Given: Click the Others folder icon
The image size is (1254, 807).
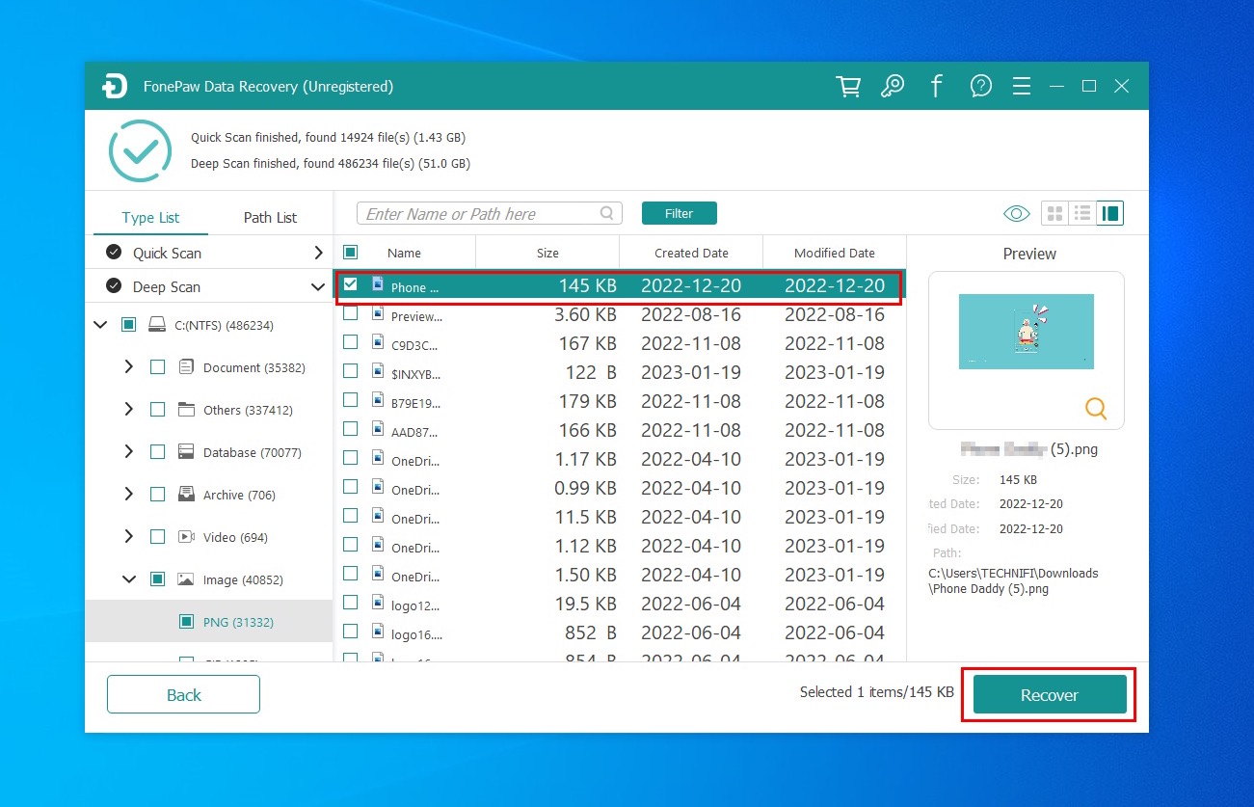Looking at the screenshot, I should point(186,410).
